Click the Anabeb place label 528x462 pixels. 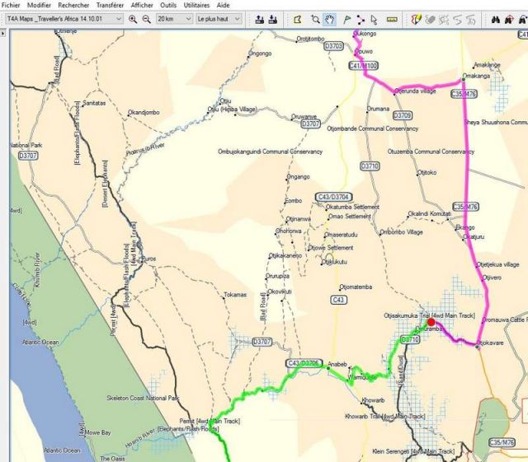click(x=337, y=364)
